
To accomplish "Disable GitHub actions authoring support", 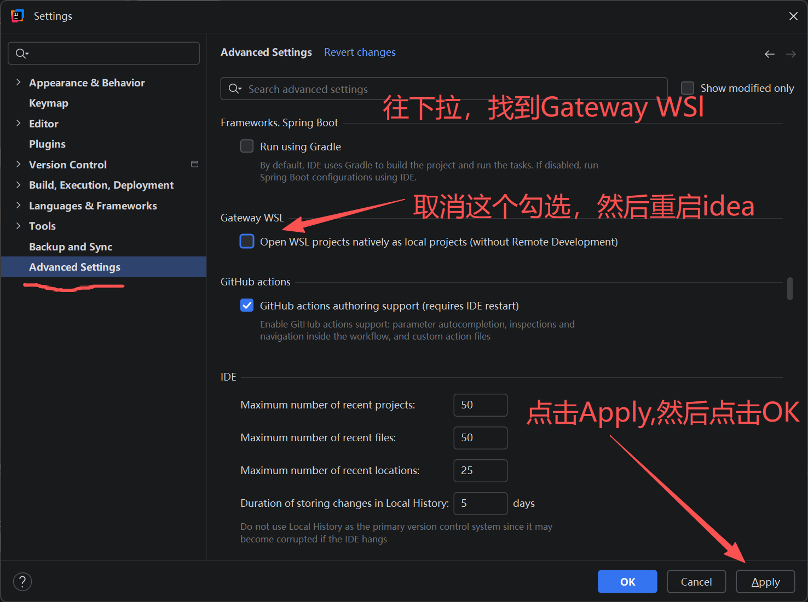I will 247,305.
